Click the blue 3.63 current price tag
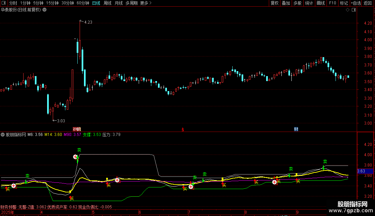Screen dimensions: 375x216 [x=365, y=171]
